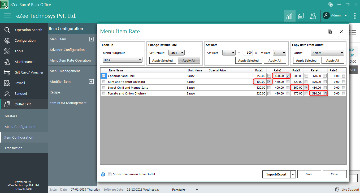
Task: Open the analytics chart icon
Action: (289, 16)
